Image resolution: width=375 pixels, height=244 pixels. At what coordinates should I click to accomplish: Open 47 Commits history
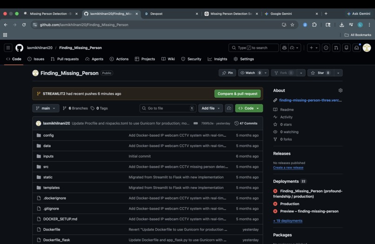[x=246, y=123]
